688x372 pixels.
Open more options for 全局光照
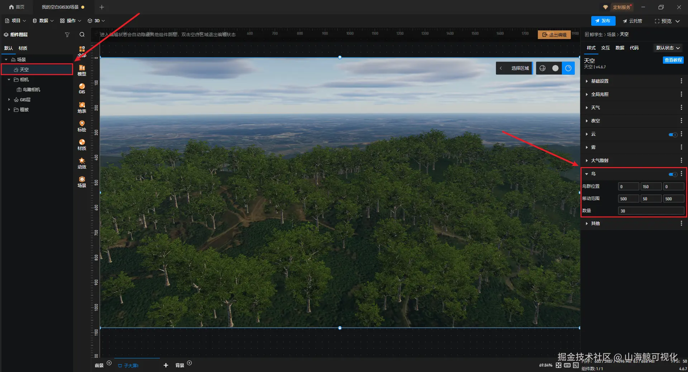[681, 94]
